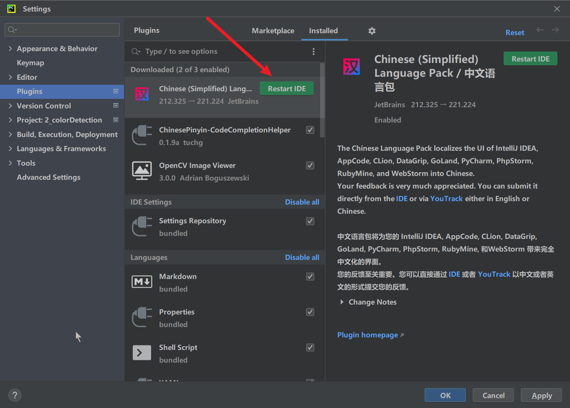
Task: Select the Markdown plugin row
Action: pyautogui.click(x=225, y=282)
